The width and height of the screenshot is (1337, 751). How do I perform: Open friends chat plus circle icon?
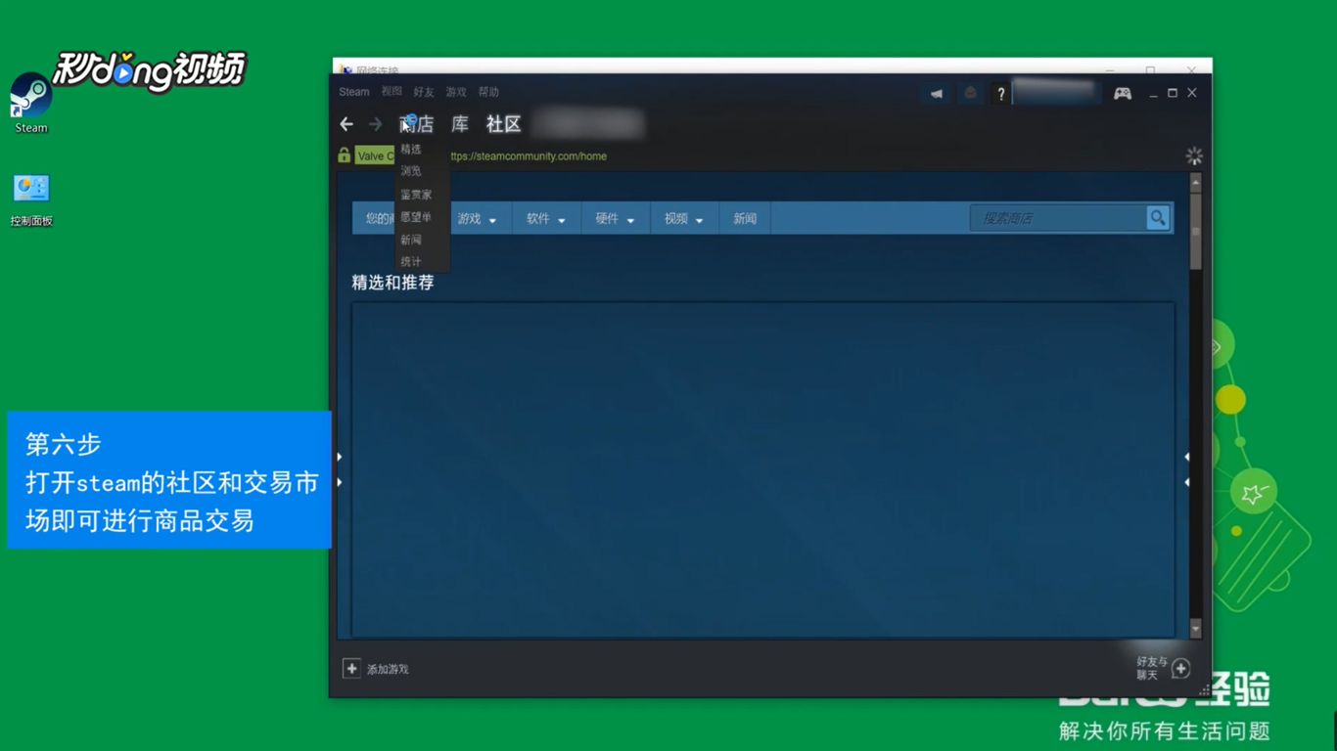1181,669
